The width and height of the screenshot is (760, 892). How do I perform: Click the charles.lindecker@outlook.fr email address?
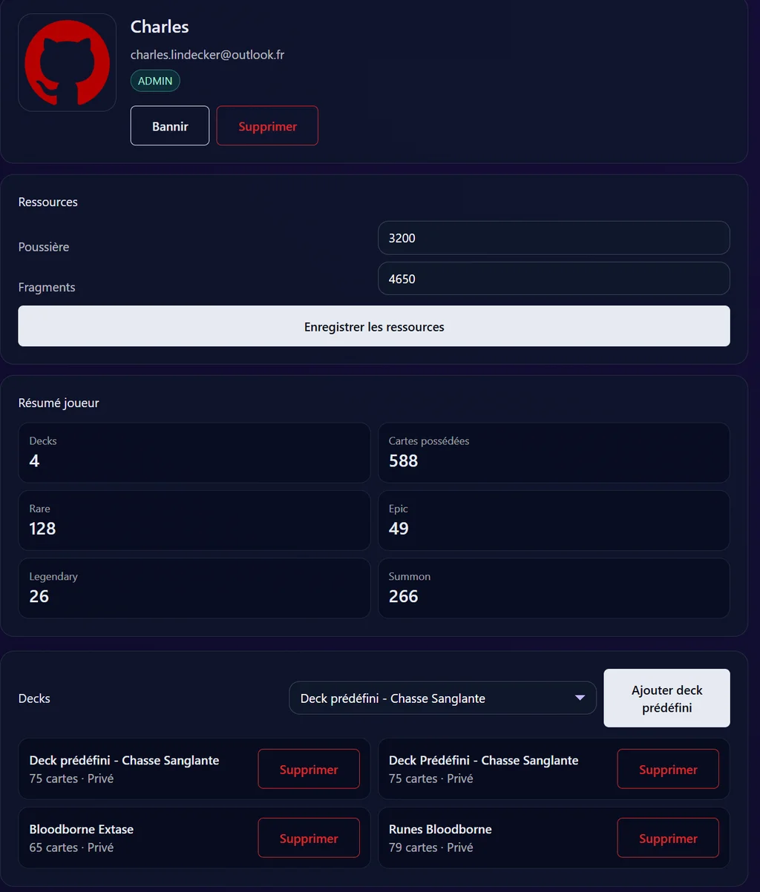click(207, 55)
